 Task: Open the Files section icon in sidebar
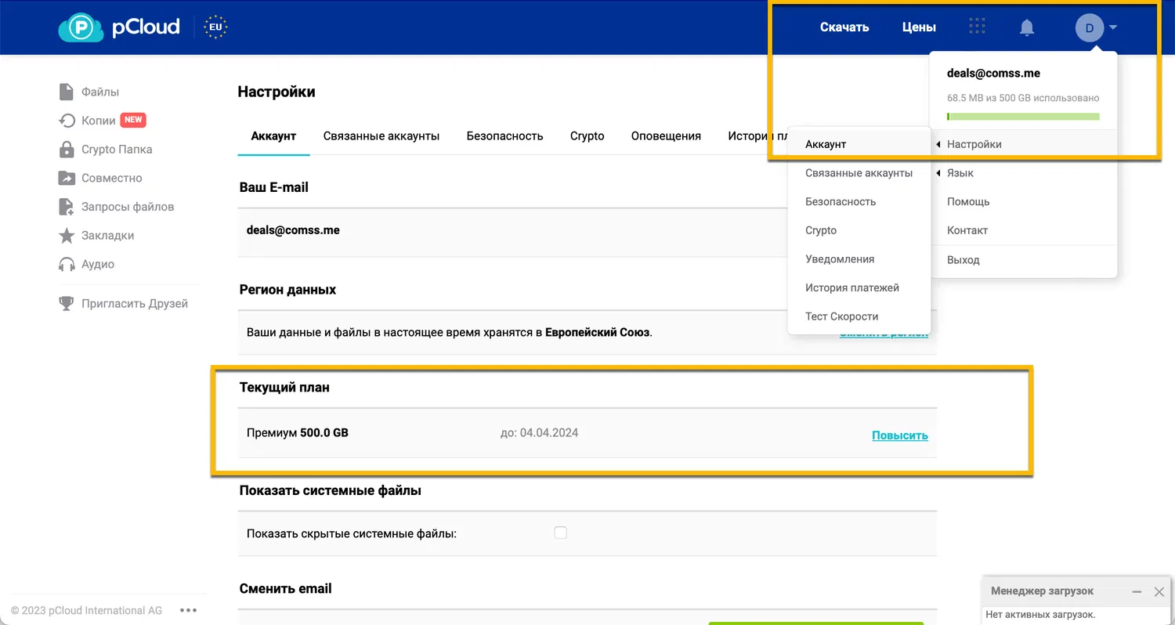(67, 92)
